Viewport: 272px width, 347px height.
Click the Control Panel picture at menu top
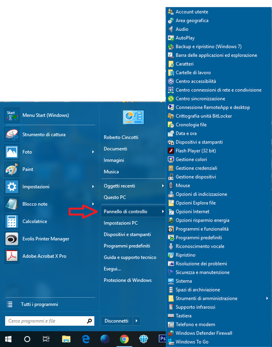click(x=134, y=117)
